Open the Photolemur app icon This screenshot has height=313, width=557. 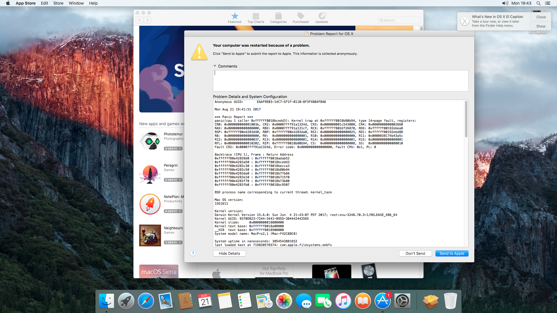[150, 141]
